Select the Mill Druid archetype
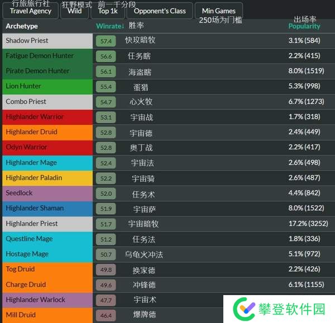 47,315
